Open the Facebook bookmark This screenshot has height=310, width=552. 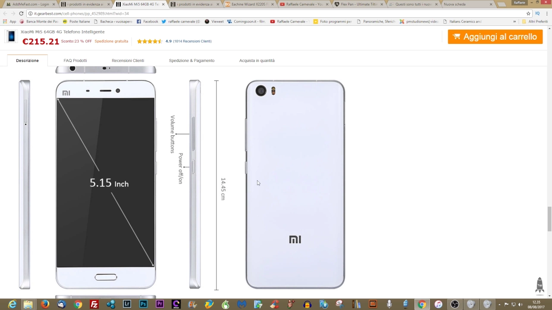(147, 22)
